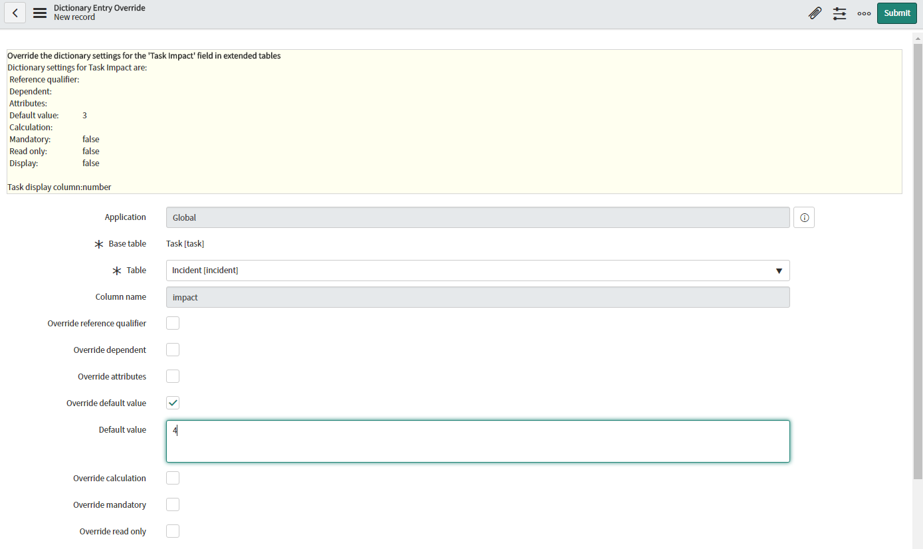Enable Override read only

(173, 531)
